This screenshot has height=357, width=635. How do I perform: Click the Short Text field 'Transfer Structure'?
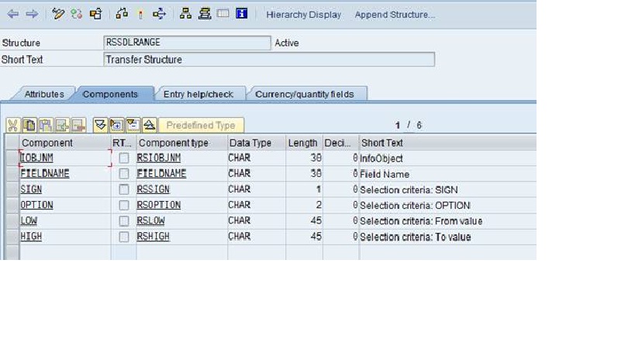tap(269, 60)
